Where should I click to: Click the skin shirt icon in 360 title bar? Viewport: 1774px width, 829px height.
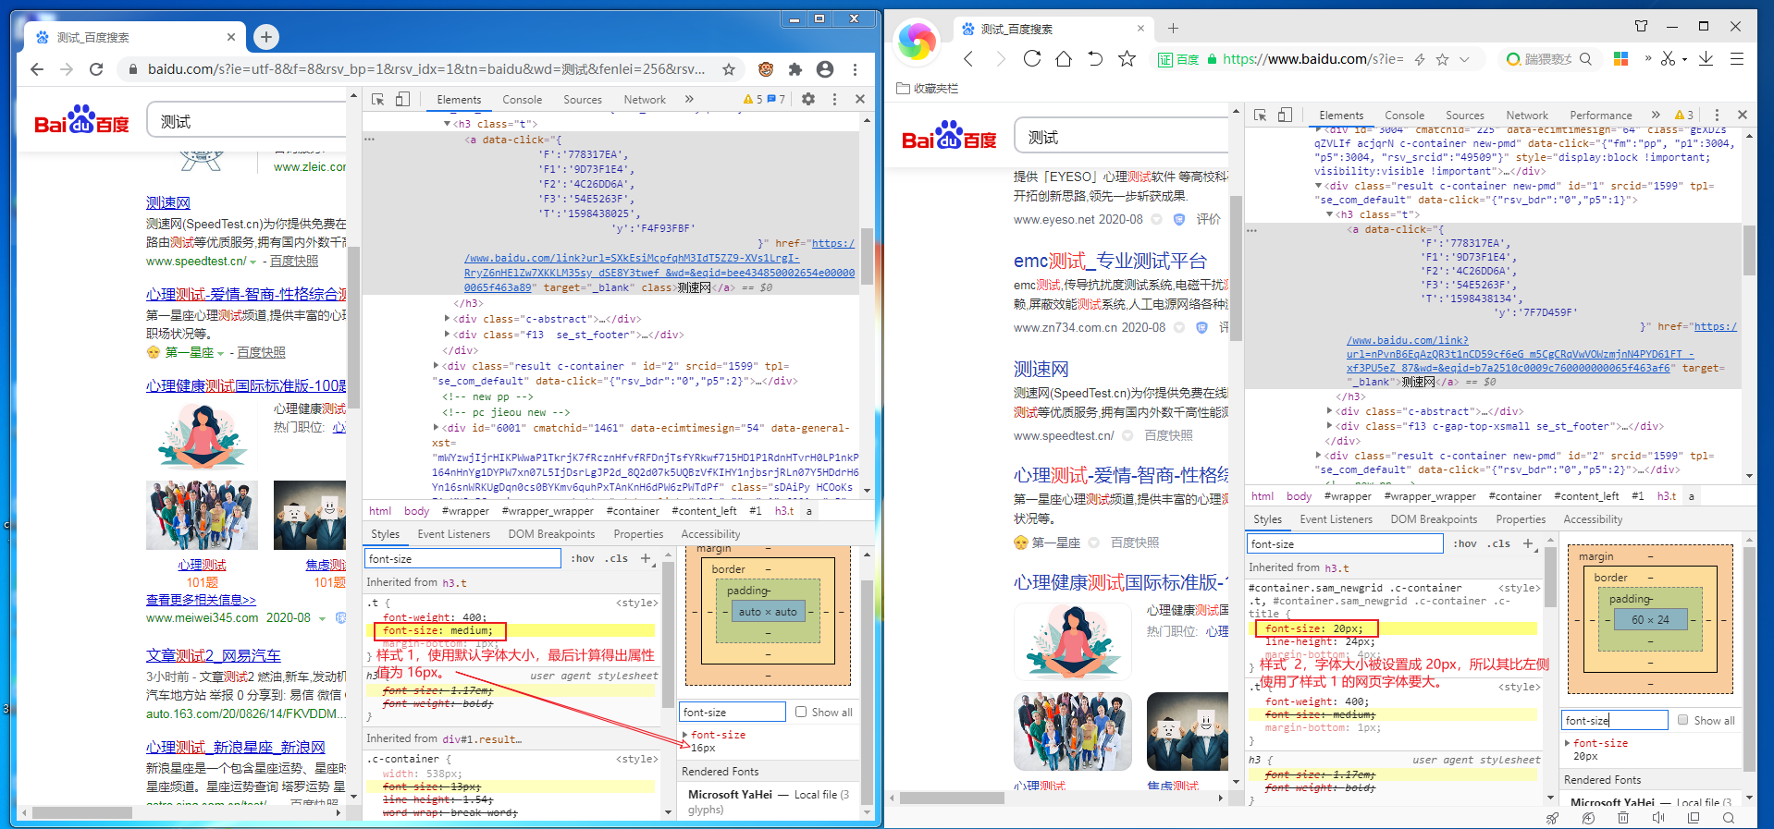(x=1641, y=26)
